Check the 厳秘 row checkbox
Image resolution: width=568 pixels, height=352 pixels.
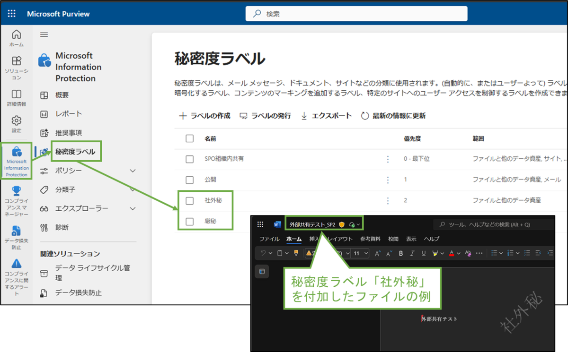point(190,221)
